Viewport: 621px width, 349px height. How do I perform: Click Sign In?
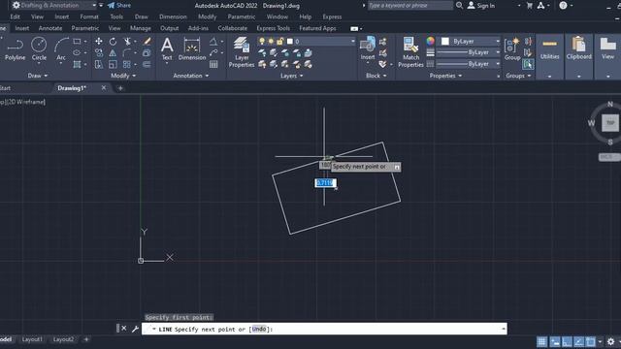point(481,6)
